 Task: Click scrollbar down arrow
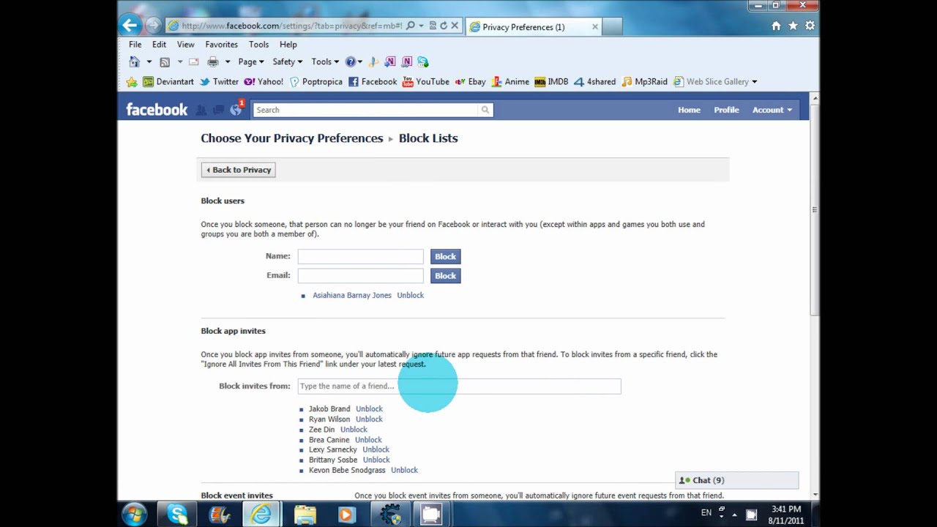pos(814,496)
